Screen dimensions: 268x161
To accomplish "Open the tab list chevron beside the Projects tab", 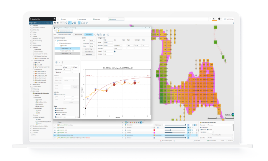I will tap(58, 19).
